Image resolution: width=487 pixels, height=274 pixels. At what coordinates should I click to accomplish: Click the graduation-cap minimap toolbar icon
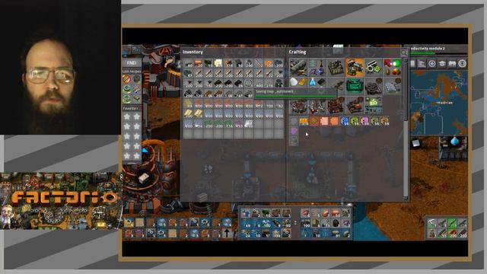(x=442, y=63)
